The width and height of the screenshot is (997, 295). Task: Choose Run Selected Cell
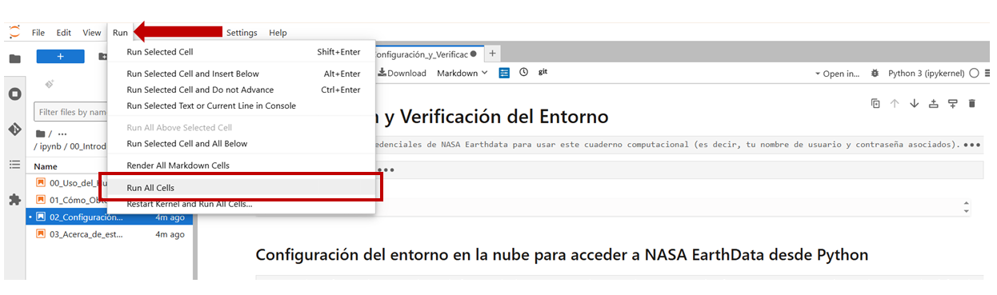(x=242, y=52)
